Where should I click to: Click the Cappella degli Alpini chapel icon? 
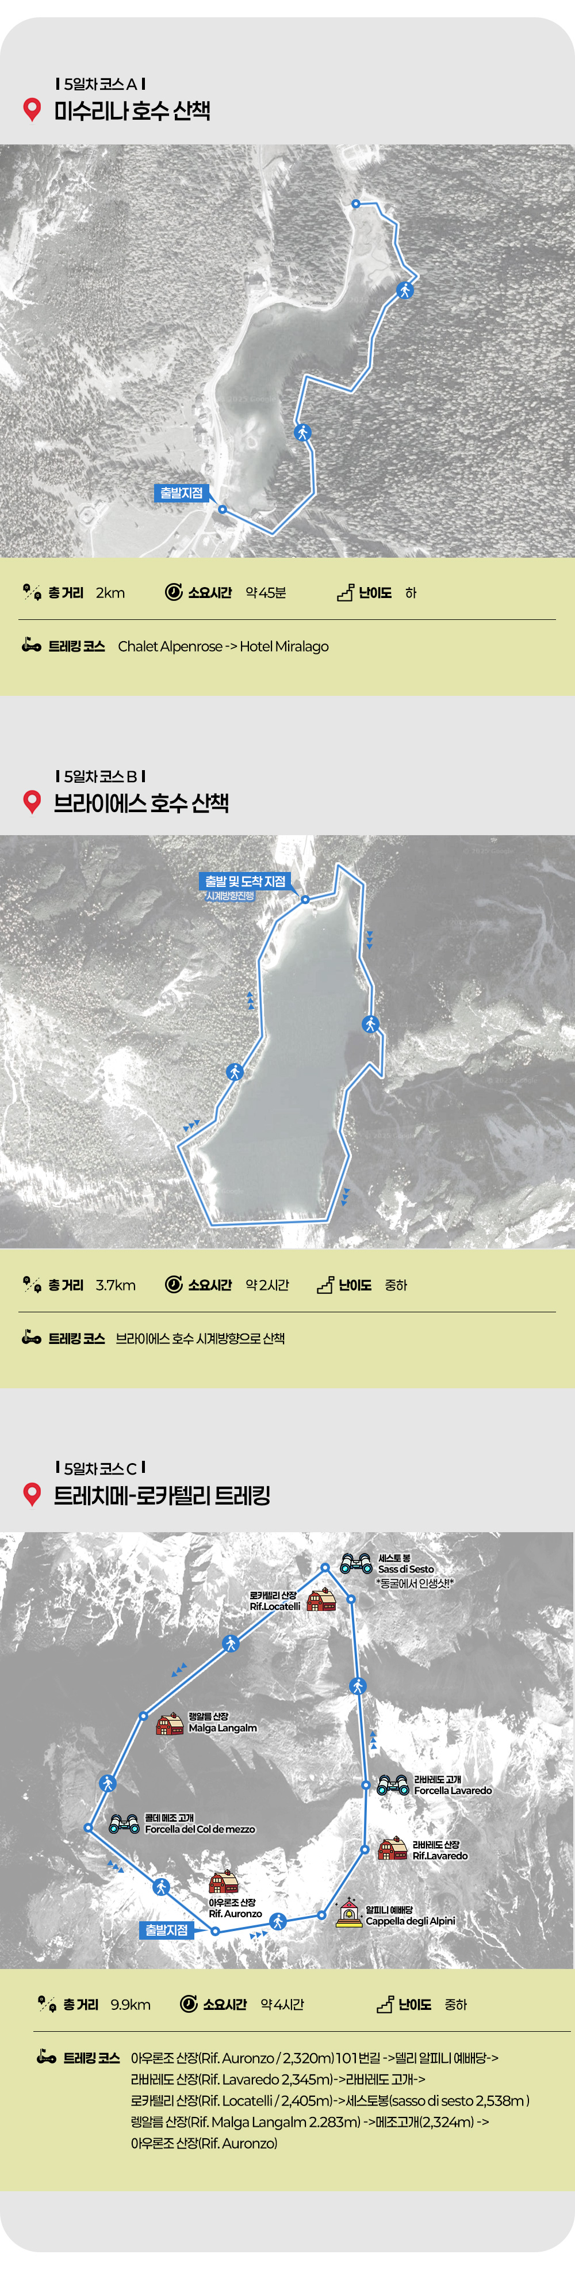(350, 1913)
